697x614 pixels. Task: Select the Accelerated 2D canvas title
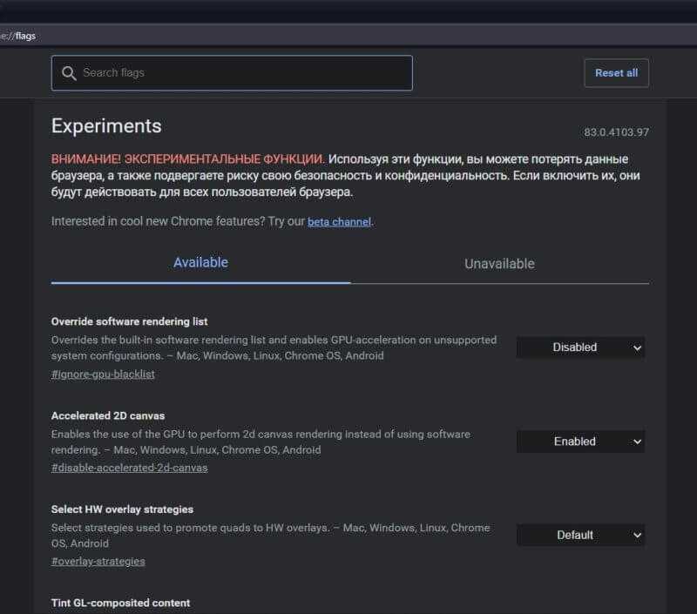[x=108, y=415]
